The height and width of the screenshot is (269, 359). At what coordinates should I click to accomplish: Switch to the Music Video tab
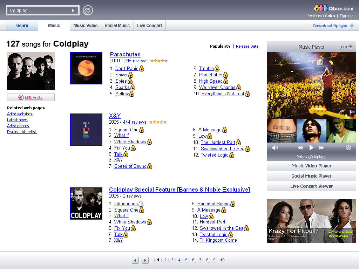(86, 25)
